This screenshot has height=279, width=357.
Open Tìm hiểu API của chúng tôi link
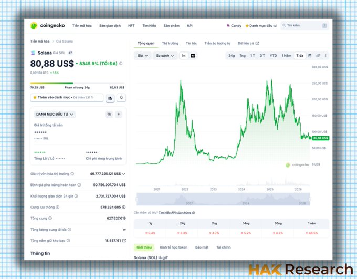coord(177,213)
